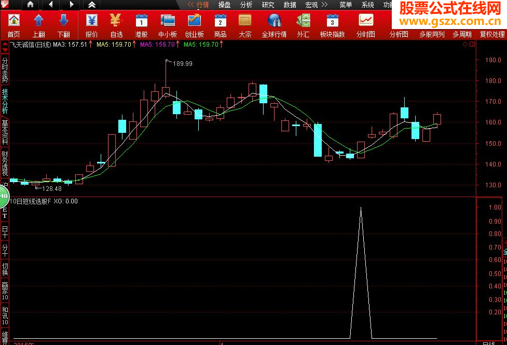Open the 系统 menu
507x345 pixels.
coord(367,5)
